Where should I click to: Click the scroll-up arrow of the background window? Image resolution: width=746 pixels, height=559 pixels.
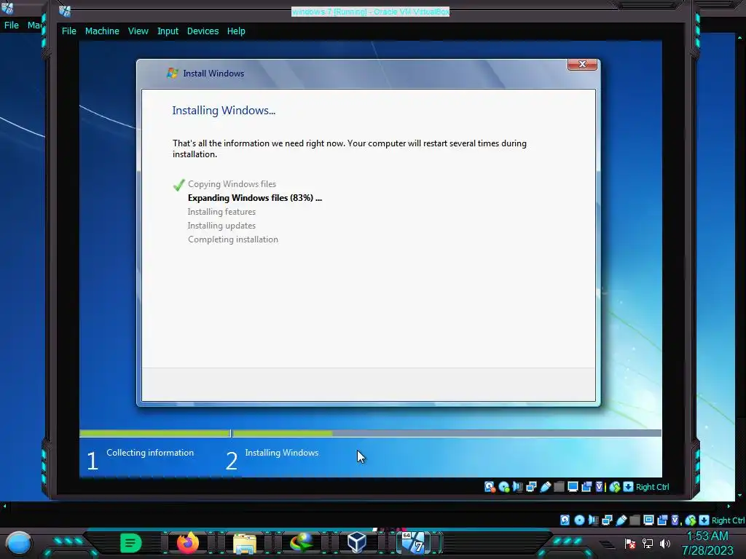740,37
